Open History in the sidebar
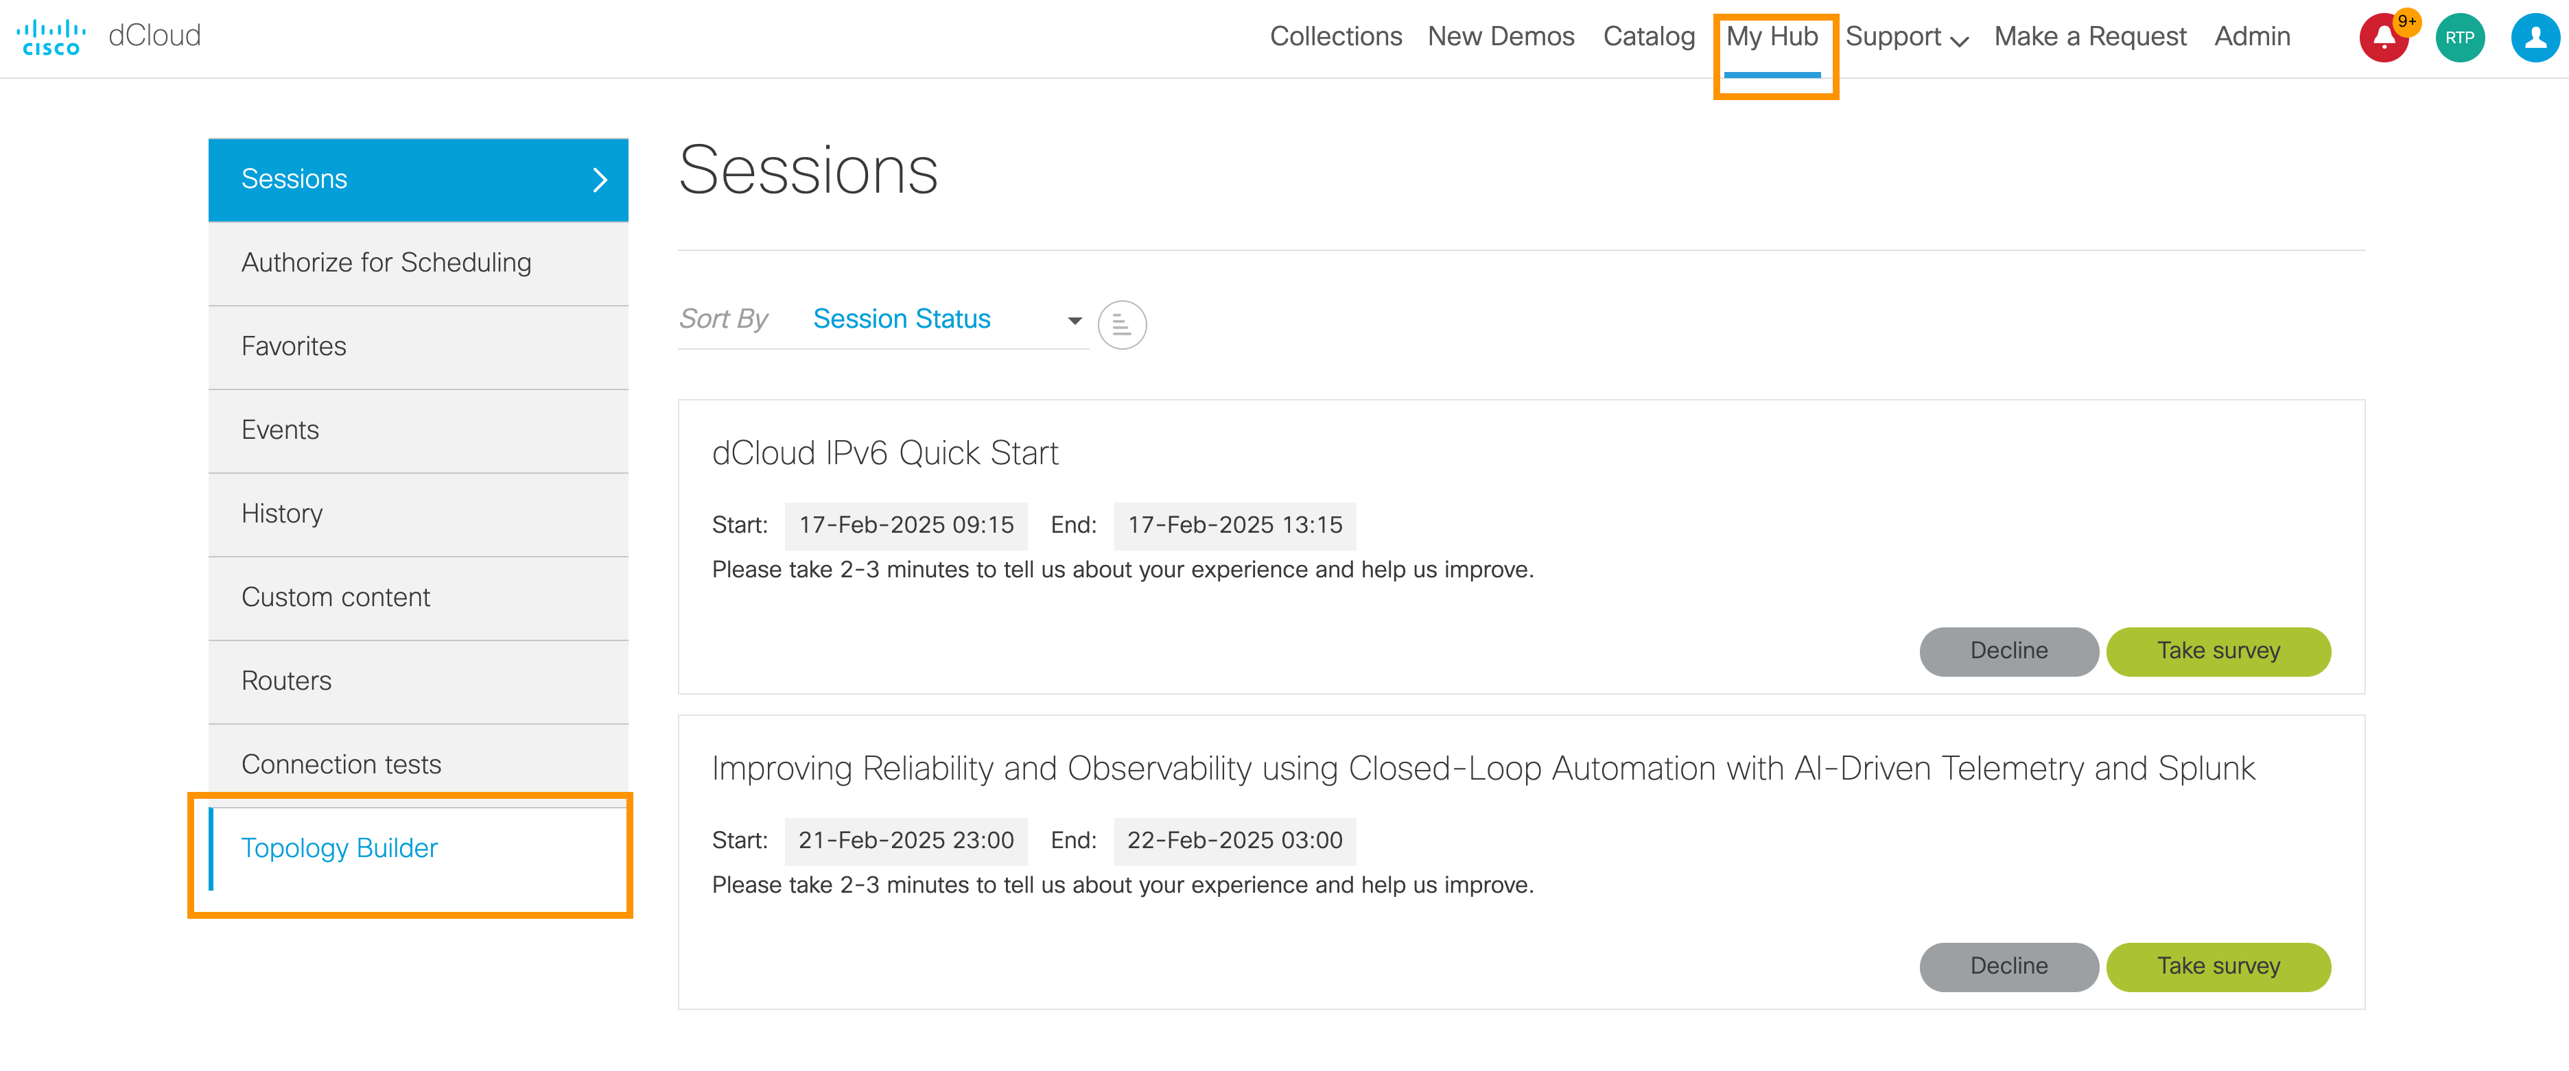Screen dimensions: 2569x1071 [418, 514]
